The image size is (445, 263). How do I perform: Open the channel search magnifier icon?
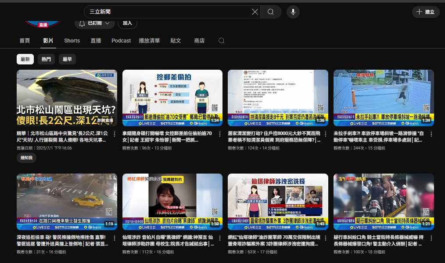[x=221, y=41]
